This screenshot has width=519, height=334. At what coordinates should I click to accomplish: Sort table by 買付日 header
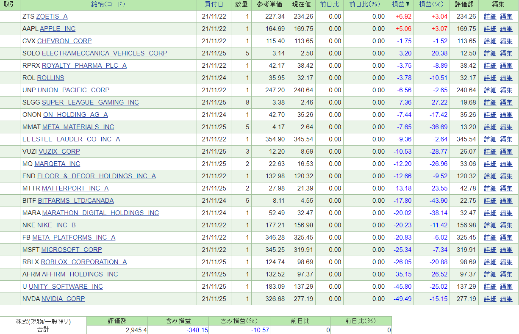pos(214,4)
